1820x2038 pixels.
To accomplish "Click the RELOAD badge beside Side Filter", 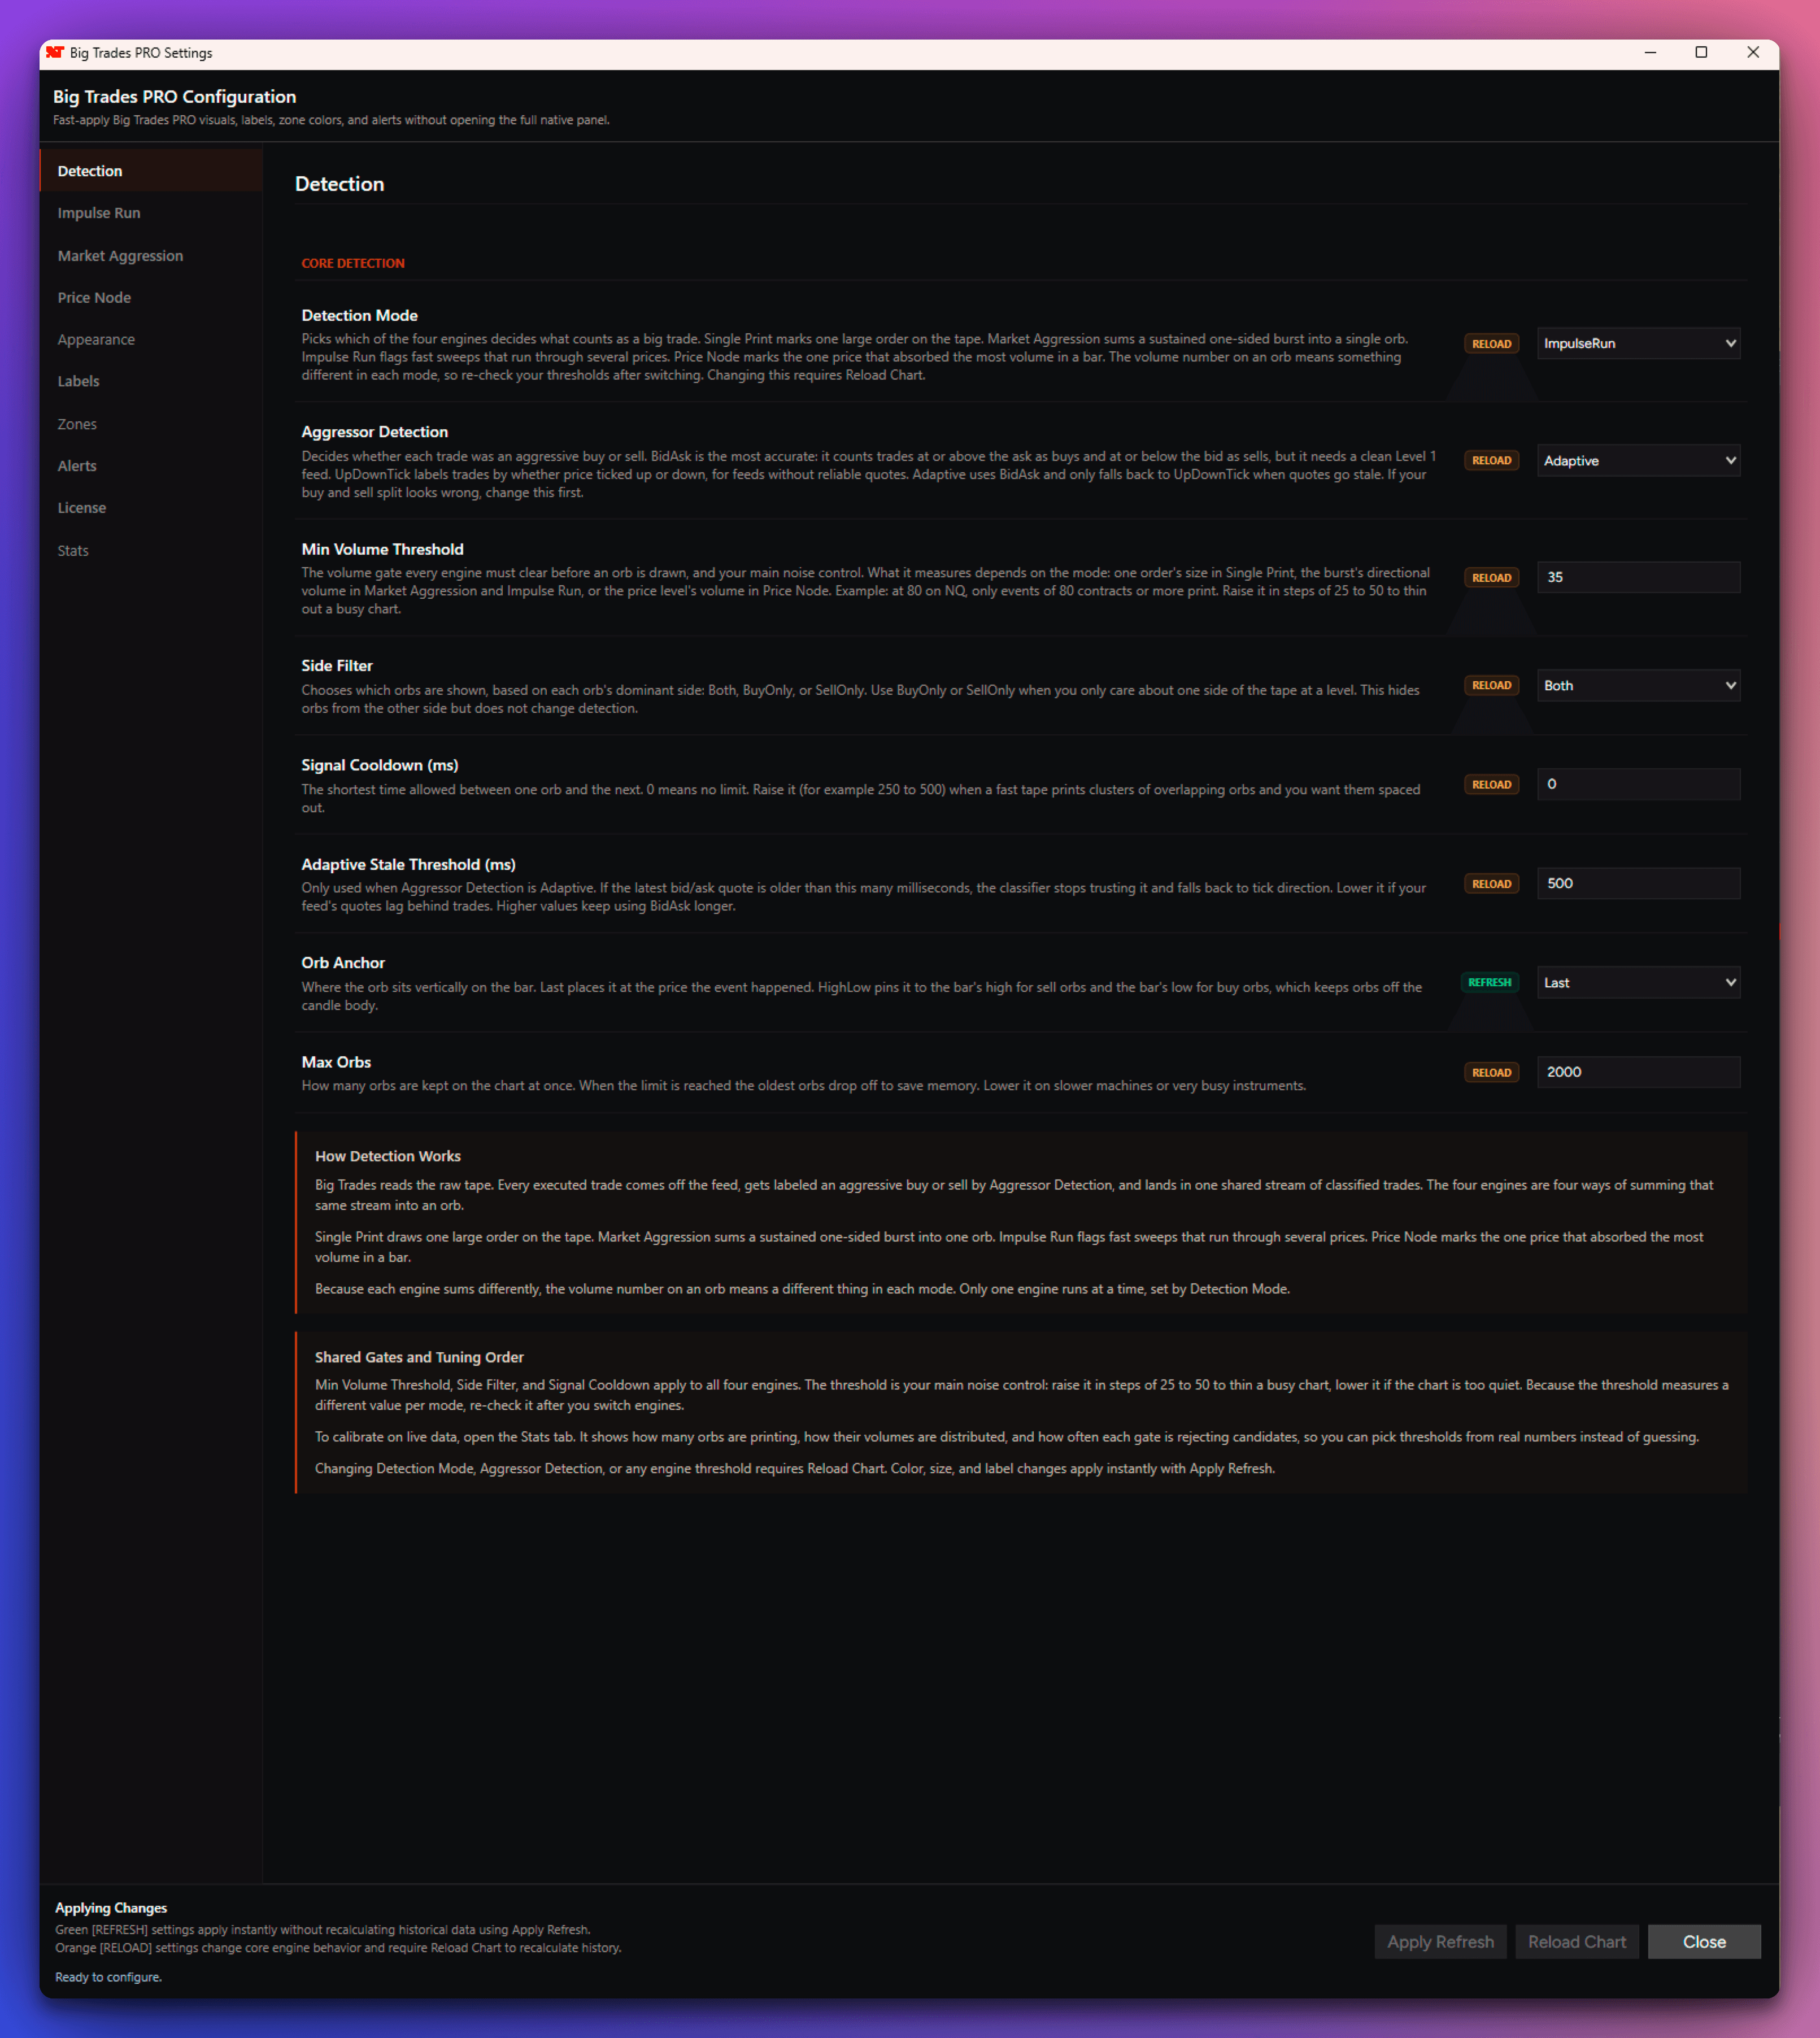I will [1491, 685].
